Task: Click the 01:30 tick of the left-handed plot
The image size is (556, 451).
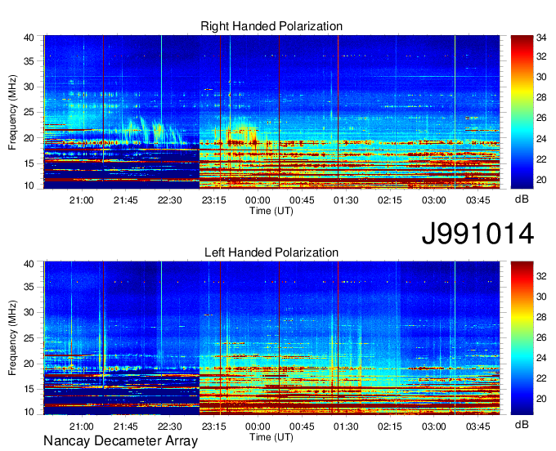Action: click(346, 426)
